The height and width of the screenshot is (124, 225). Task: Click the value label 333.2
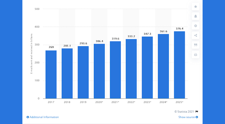(x=131, y=36)
